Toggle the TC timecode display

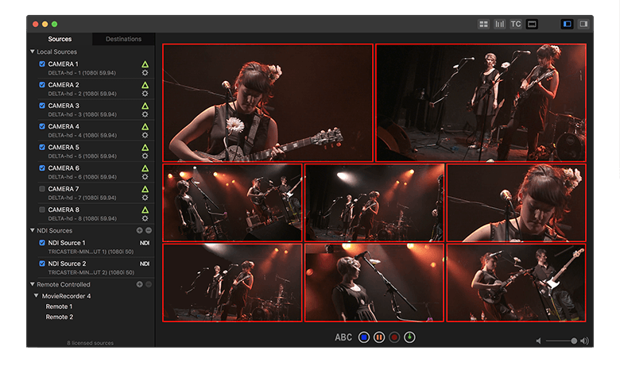[x=516, y=24]
